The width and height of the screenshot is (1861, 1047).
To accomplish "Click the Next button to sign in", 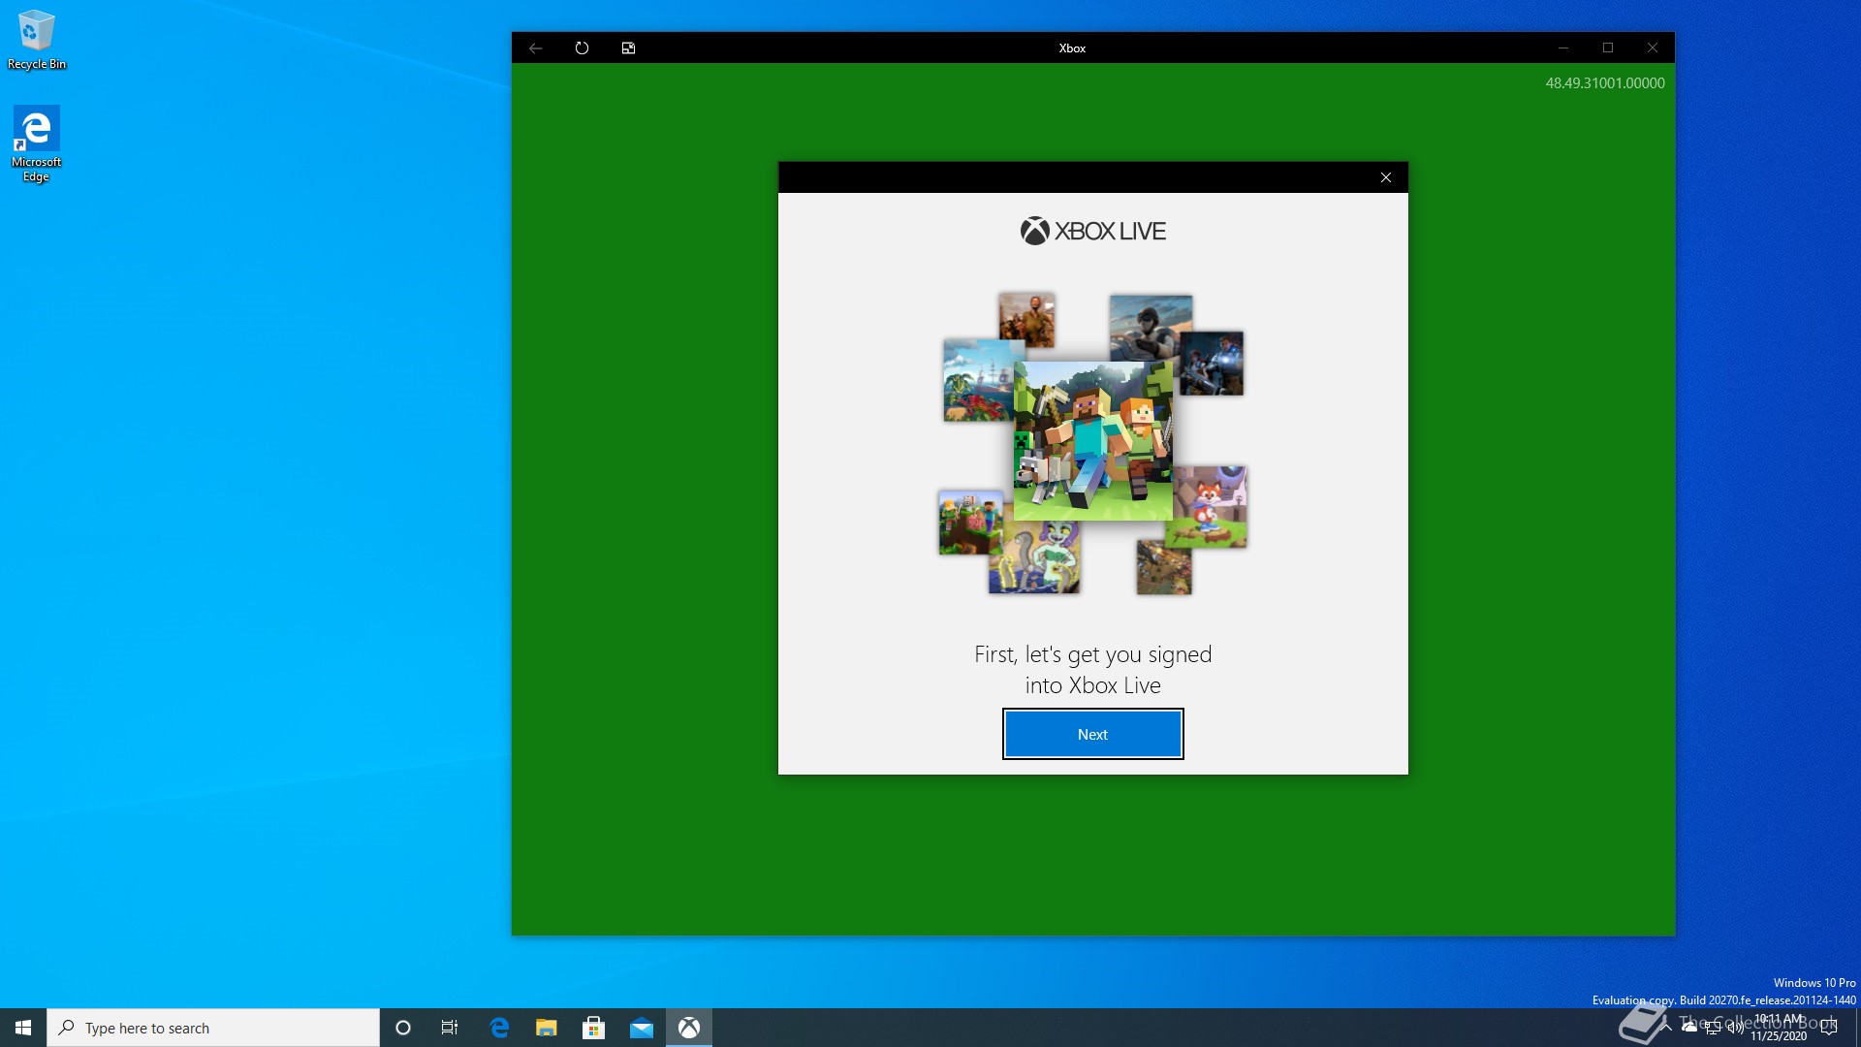I will coord(1092,734).
